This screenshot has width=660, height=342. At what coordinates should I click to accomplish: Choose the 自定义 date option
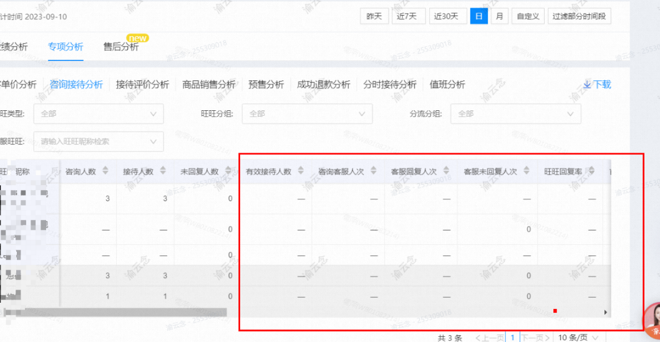pyautogui.click(x=528, y=16)
